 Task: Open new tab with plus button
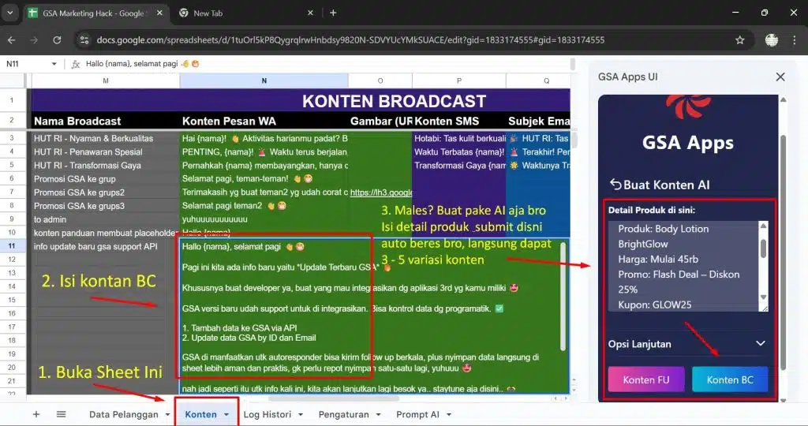click(333, 13)
